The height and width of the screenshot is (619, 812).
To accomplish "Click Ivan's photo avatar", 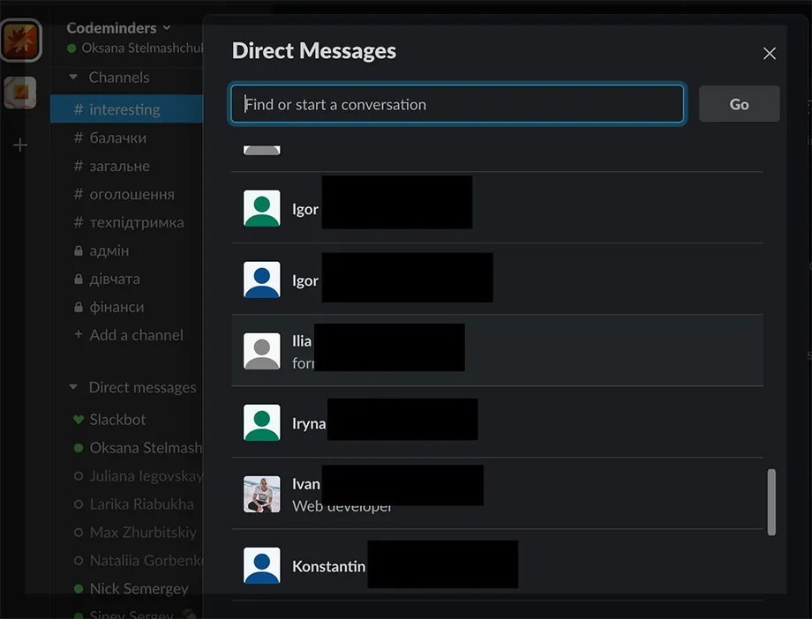I will coord(260,494).
